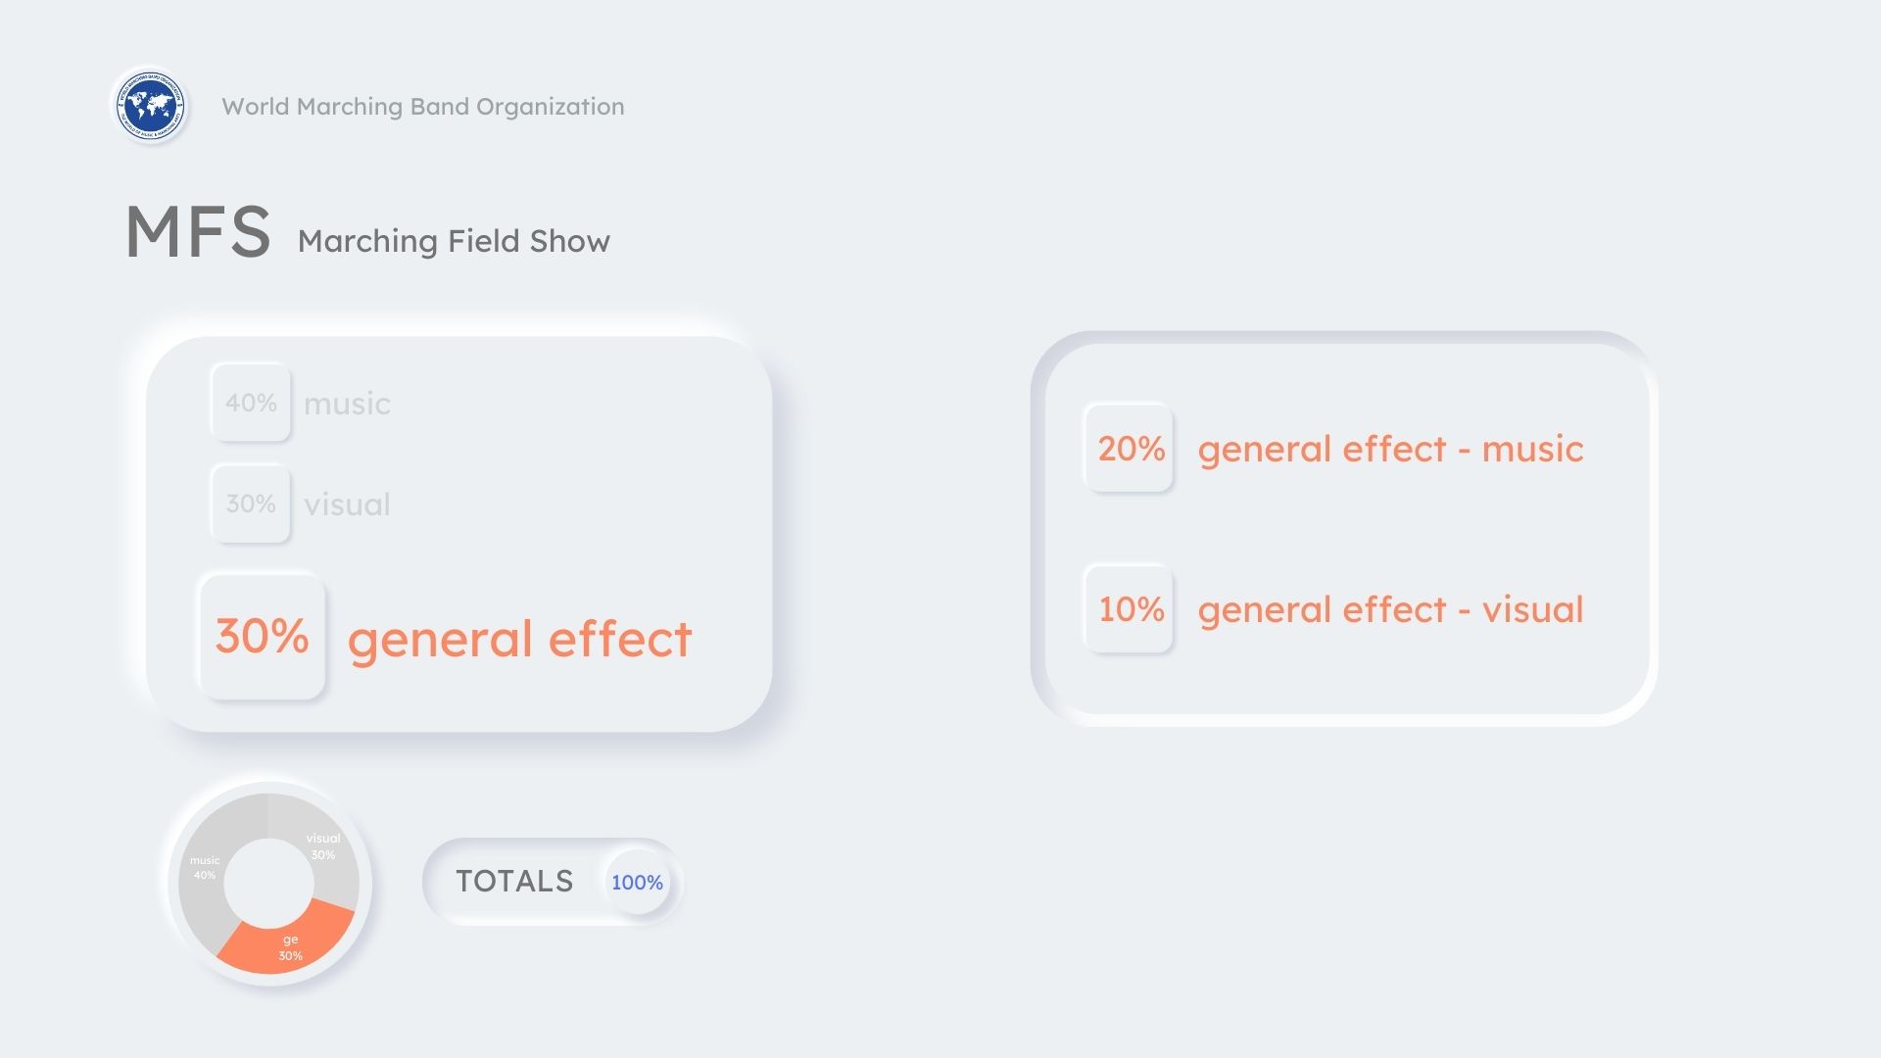Select the general effect - music text

(1390, 449)
